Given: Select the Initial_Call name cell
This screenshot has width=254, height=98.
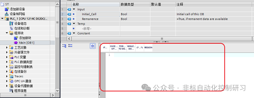Looking at the screenshot, I should [96, 14].
